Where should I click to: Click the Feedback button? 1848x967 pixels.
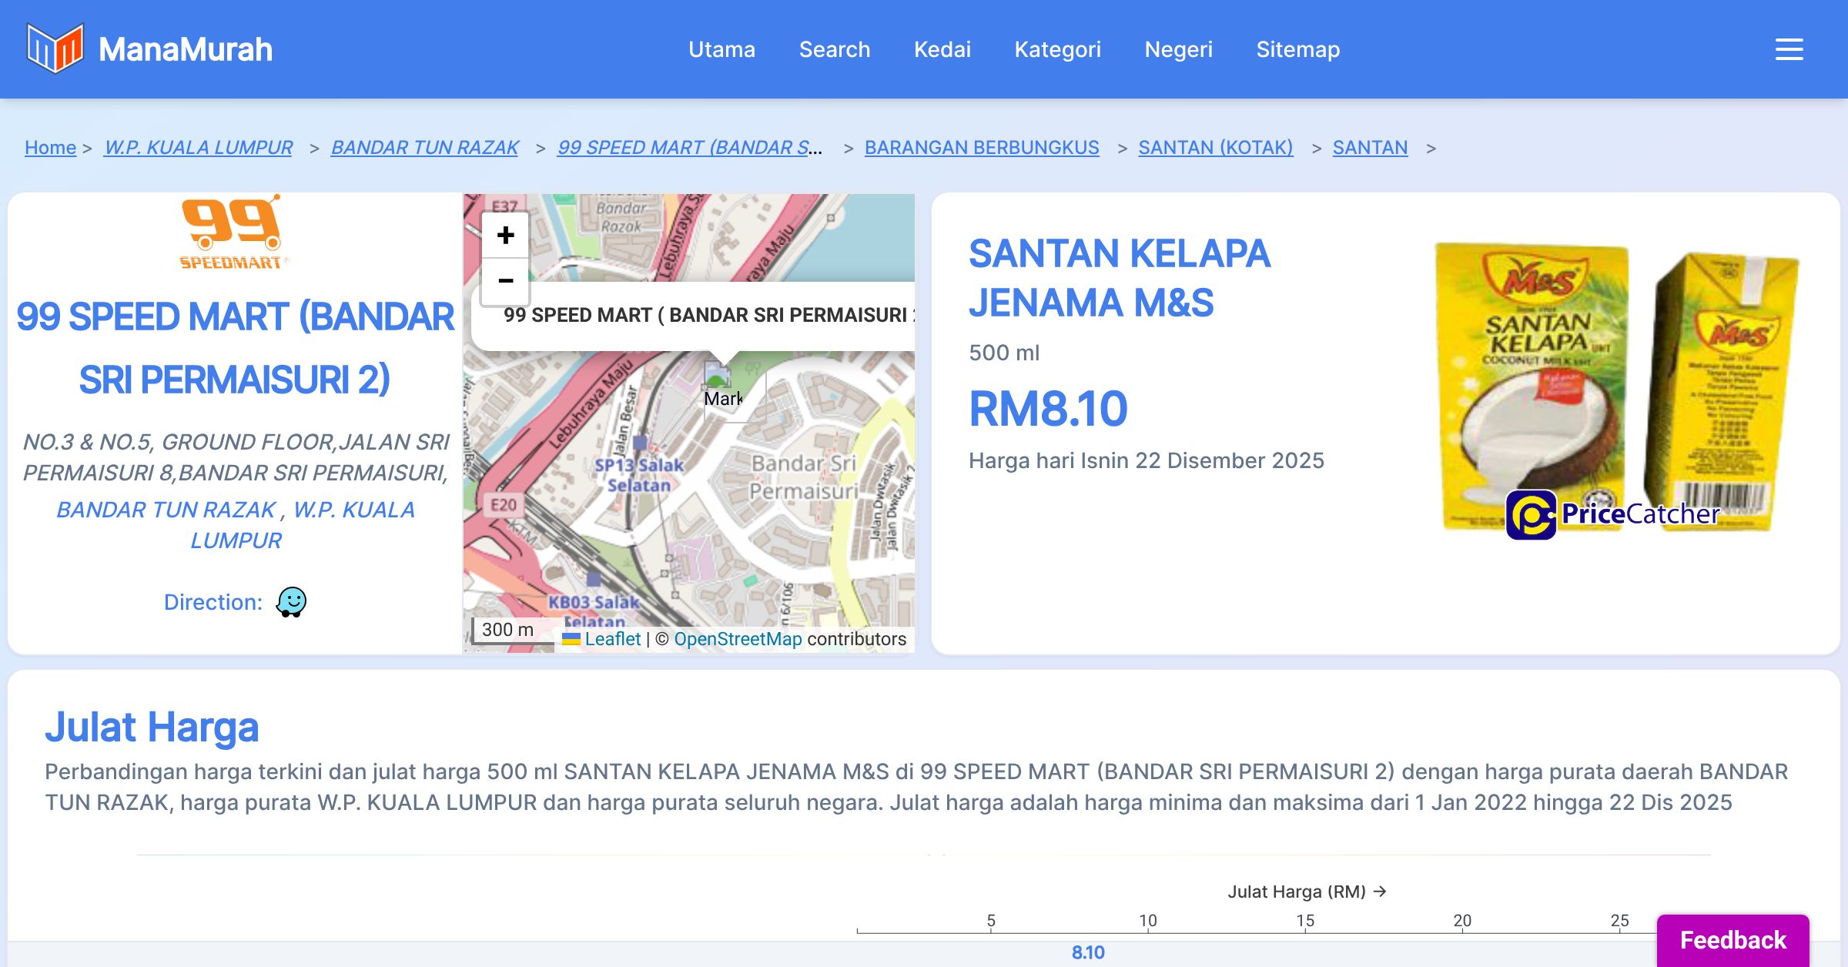coord(1732,940)
